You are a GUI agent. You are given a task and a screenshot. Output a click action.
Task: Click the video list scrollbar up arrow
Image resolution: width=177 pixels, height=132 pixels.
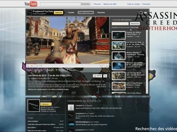coord(147,31)
